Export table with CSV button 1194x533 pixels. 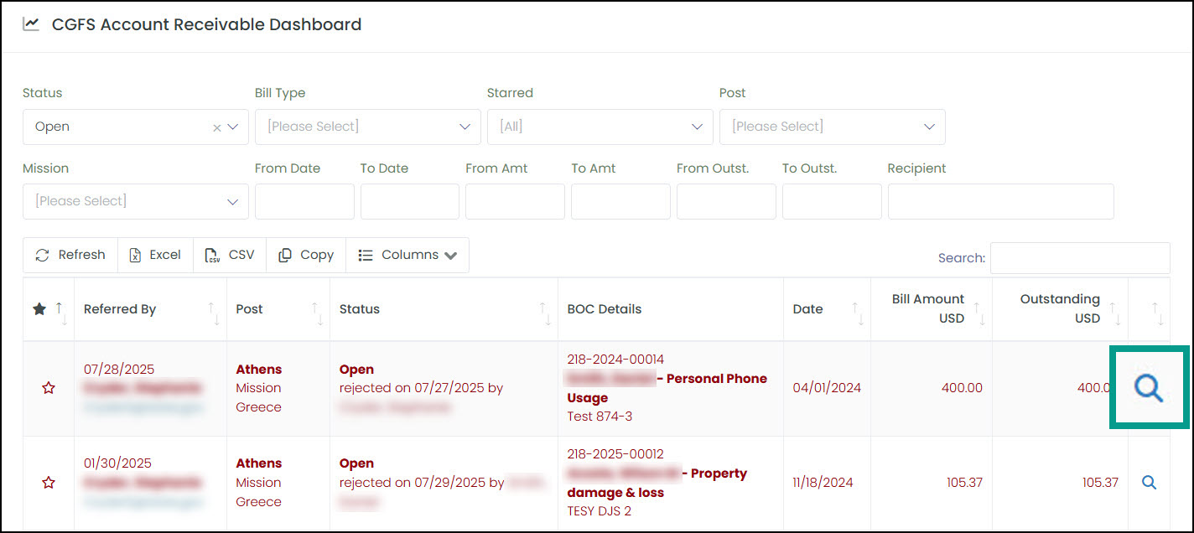(230, 255)
